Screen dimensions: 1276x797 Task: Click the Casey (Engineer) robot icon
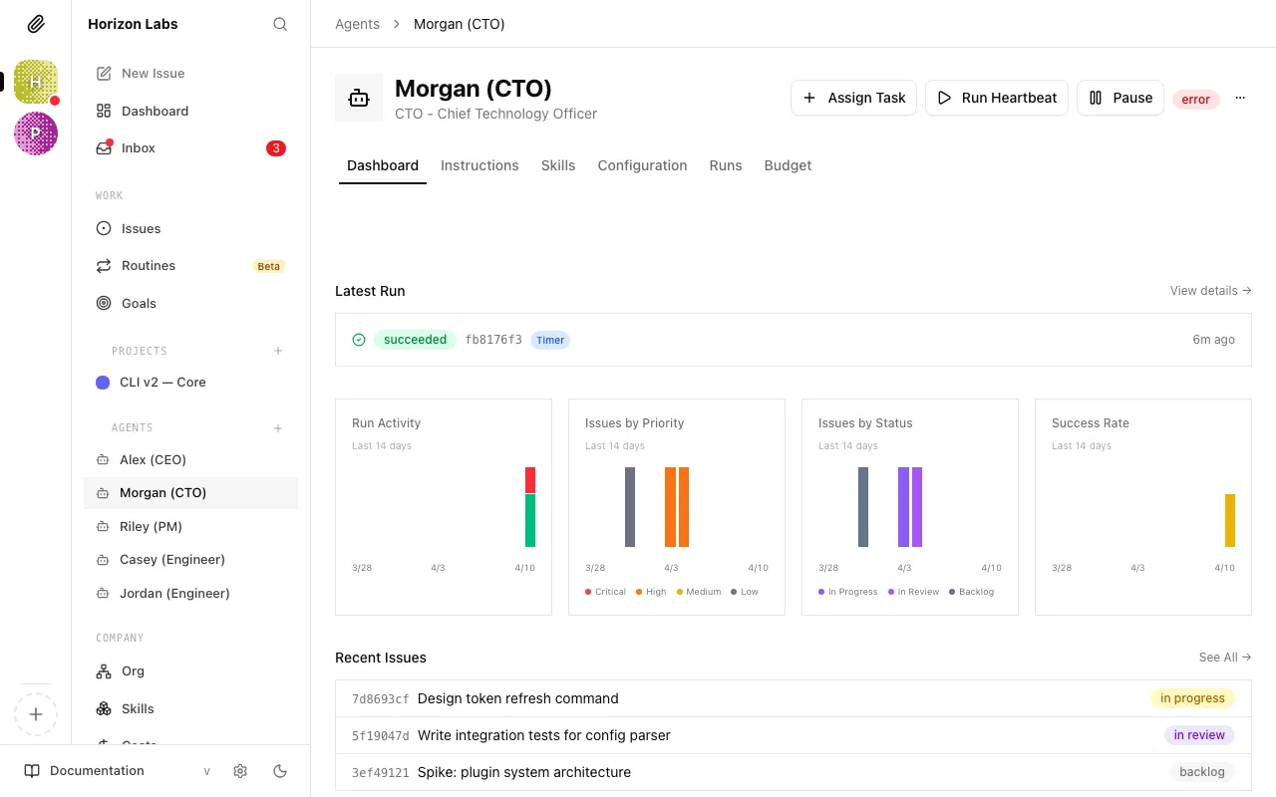pyautogui.click(x=102, y=560)
